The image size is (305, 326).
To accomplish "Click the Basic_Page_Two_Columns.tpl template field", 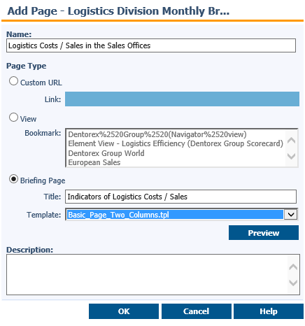I will [x=175, y=215].
